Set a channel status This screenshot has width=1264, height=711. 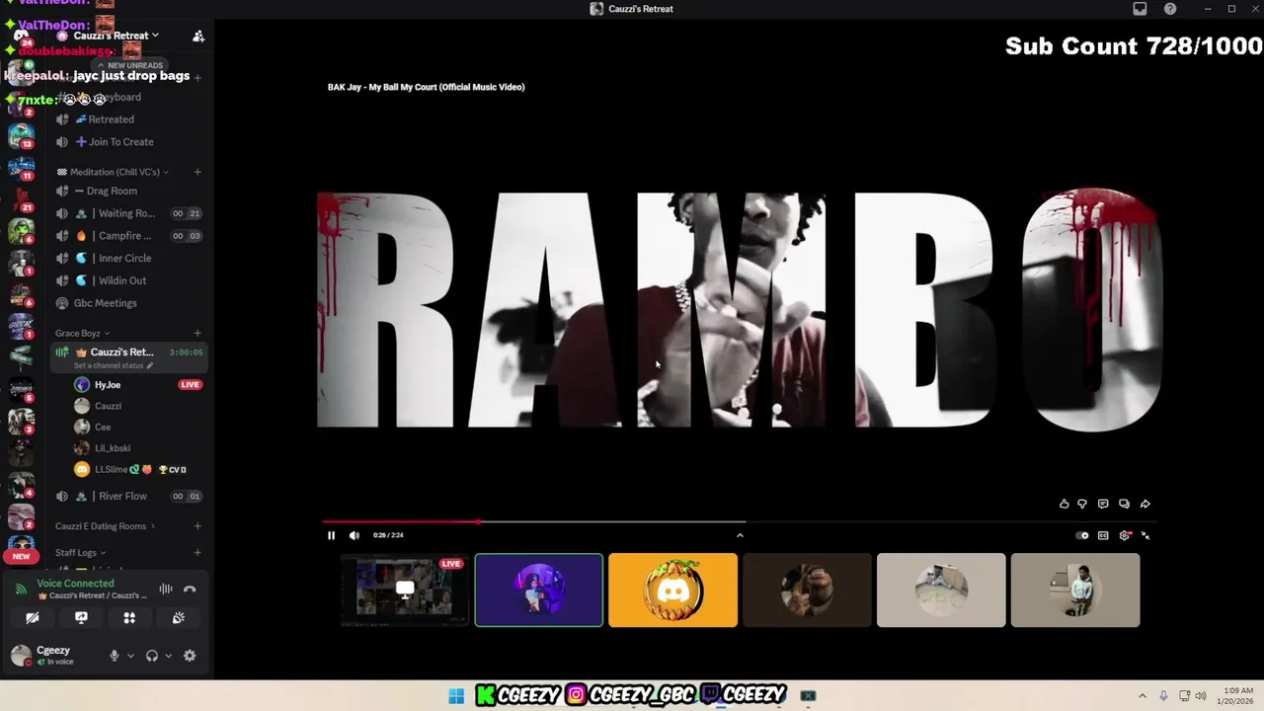click(113, 365)
